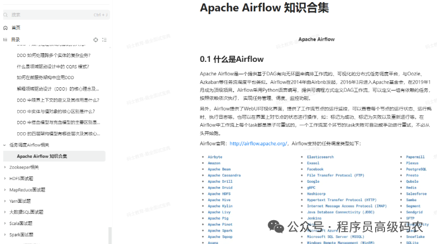This screenshot has height=244, width=437.
Task: Open DDD 的四层架构模型 entry
Action: pyautogui.click(x=58, y=134)
